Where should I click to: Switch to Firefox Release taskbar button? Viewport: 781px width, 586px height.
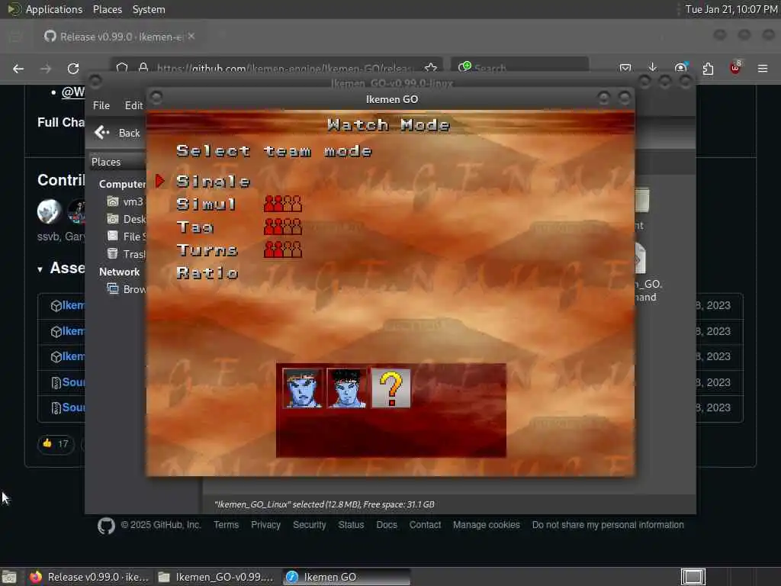(x=90, y=577)
